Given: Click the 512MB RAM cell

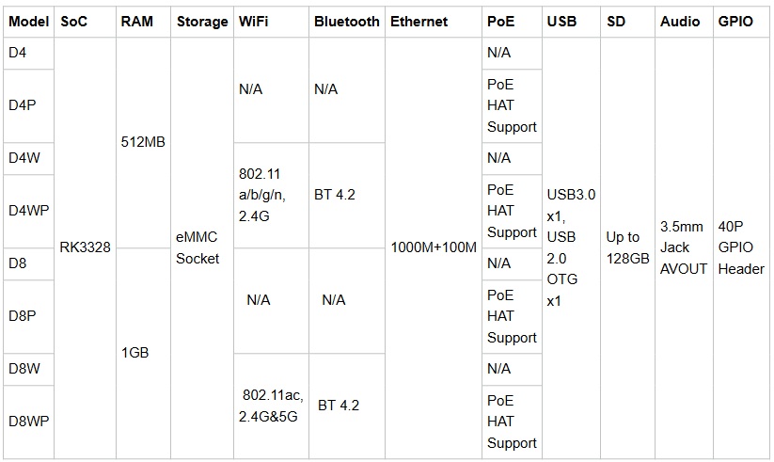Looking at the screenshot, I should tap(143, 142).
